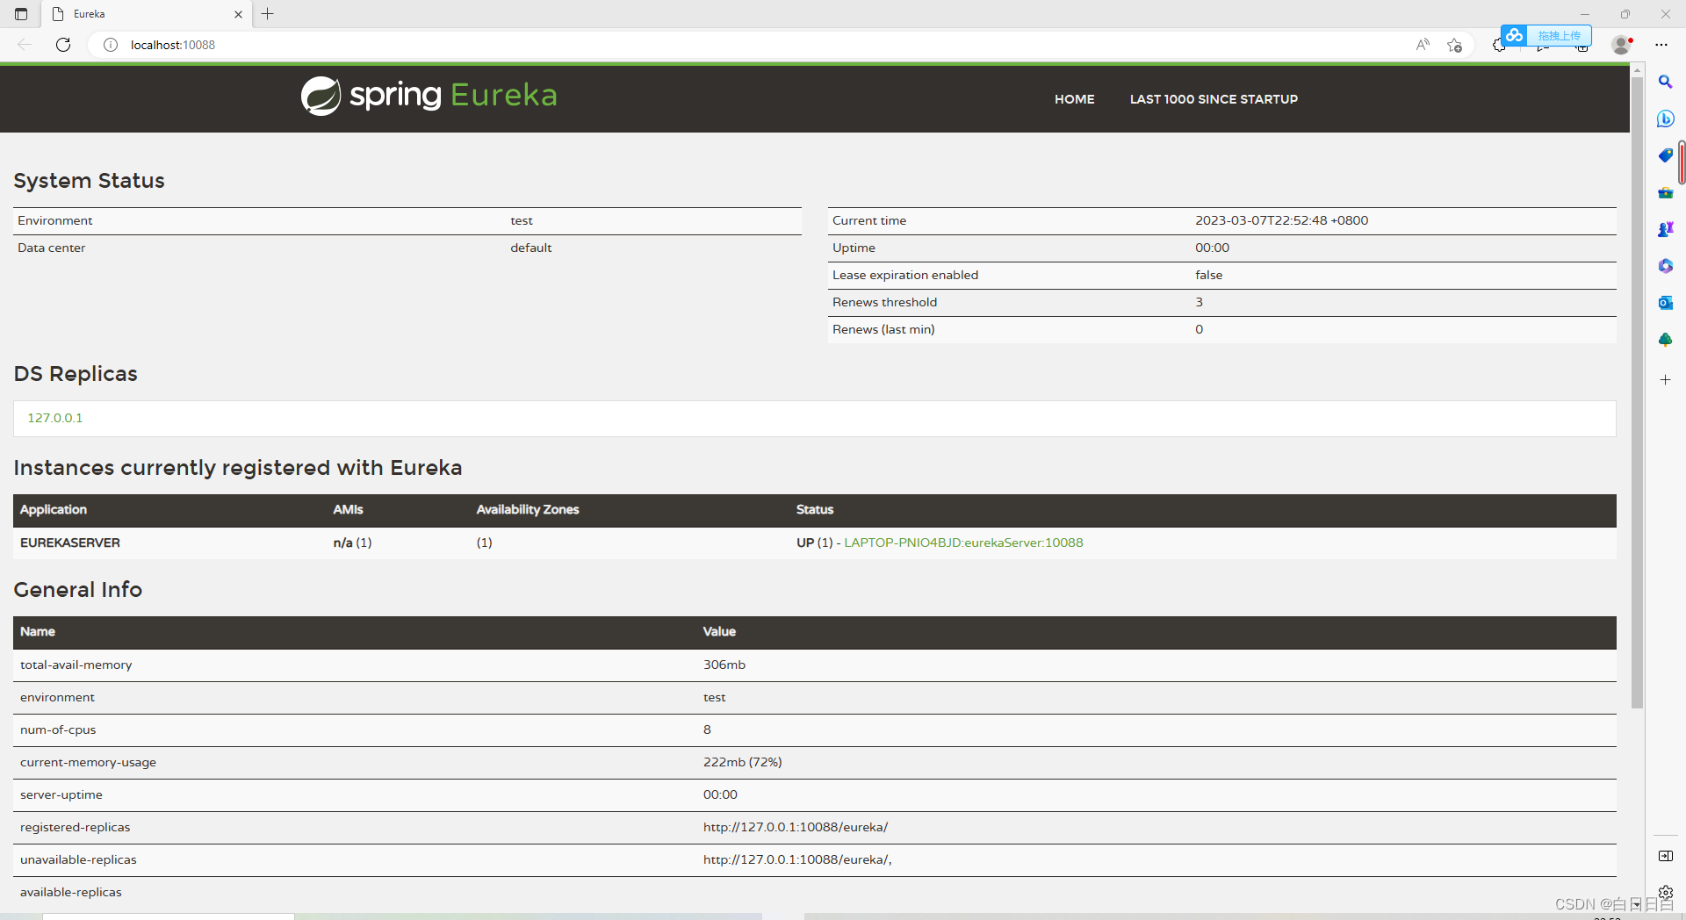Click the System Status heading
Screen dimensions: 1686x920
89,180
